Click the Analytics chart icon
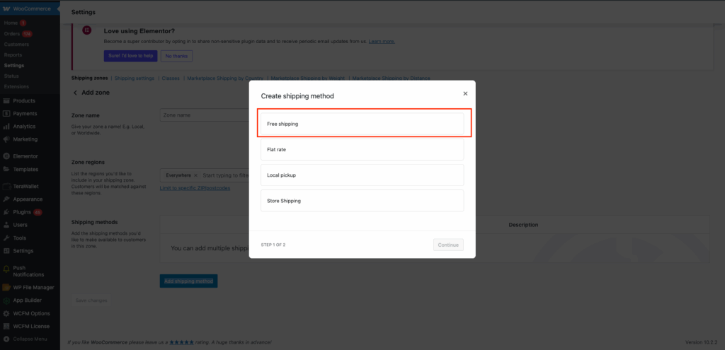Image resolution: width=725 pixels, height=350 pixels. [x=6, y=127]
